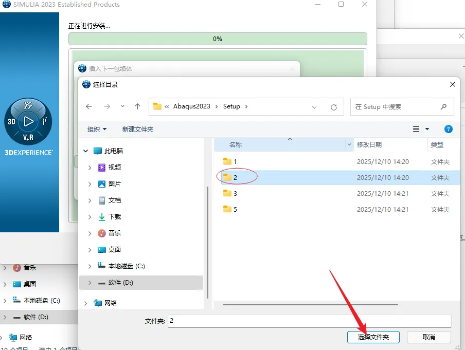Click the search magnifier icon
This screenshot has width=465, height=350.
pos(443,107)
